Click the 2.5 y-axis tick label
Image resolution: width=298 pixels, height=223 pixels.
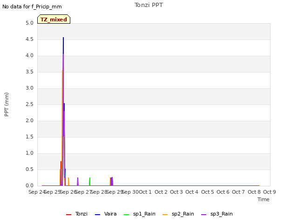[29, 104]
